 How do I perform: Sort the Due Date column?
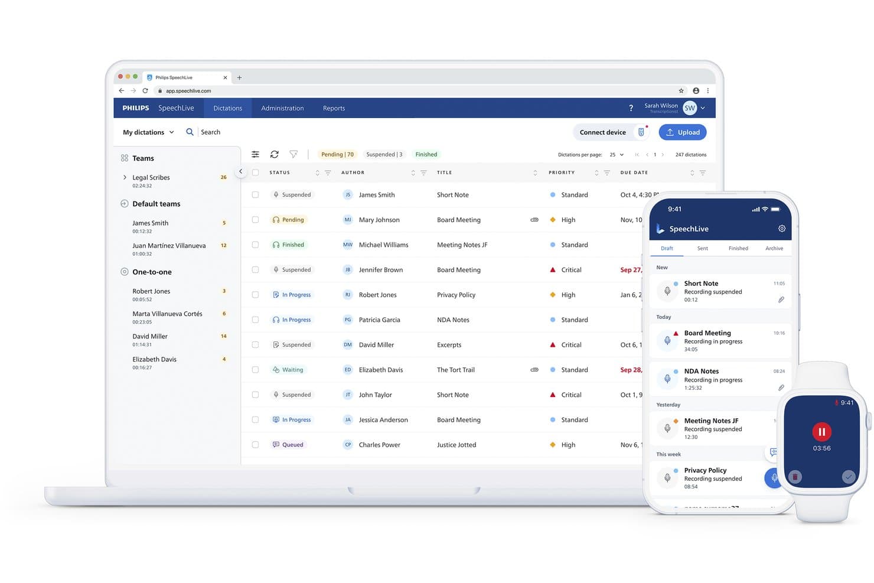point(692,172)
